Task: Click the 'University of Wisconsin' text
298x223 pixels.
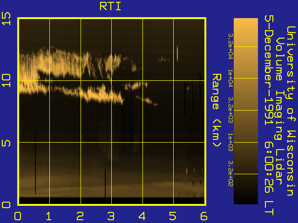Action: (x=291, y=111)
